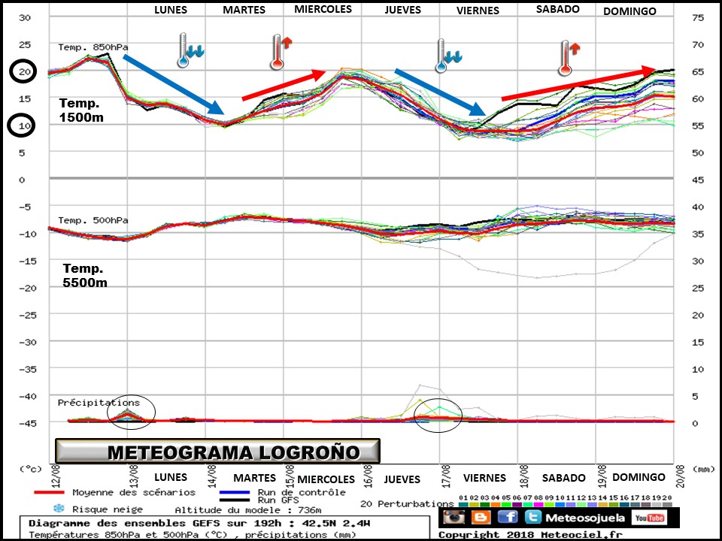The width and height of the screenshot is (722, 541).
Task: Click the snowflake Risque neige icon
Action: (59, 509)
